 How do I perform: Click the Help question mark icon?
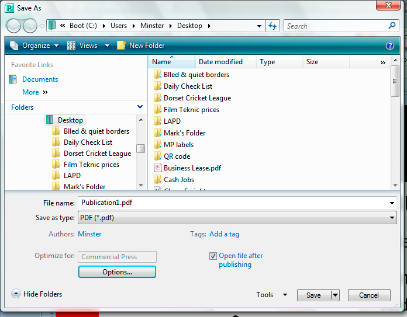click(x=390, y=46)
